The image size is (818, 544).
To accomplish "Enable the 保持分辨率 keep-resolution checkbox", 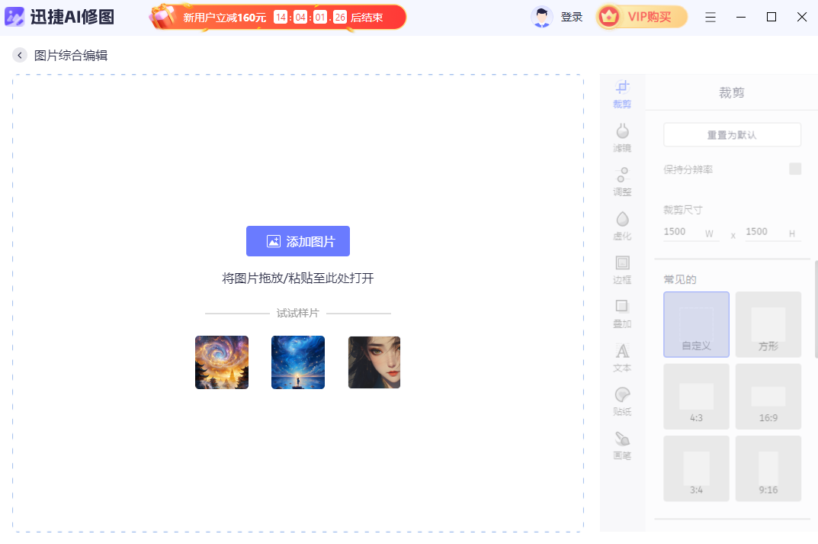I will click(796, 169).
